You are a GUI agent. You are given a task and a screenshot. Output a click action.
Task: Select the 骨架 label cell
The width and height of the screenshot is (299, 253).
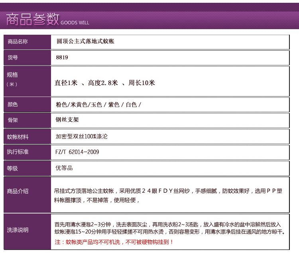click(27, 121)
